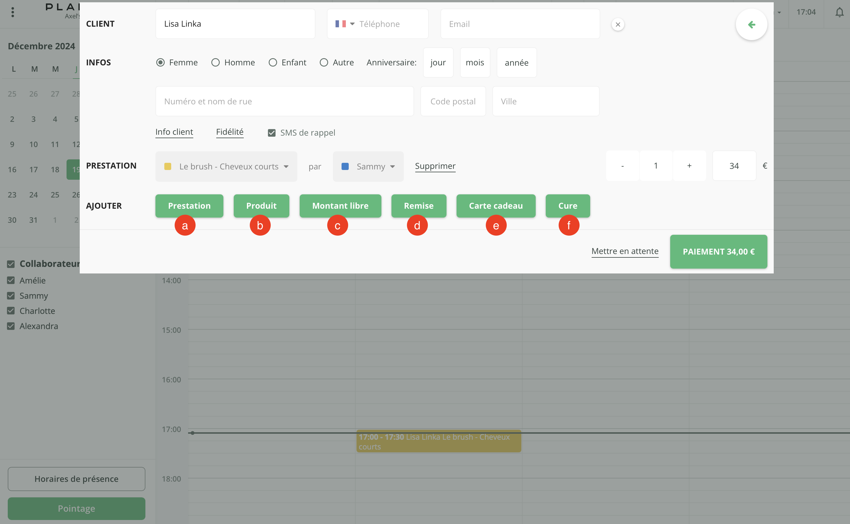Expand the Sammy collaborator dropdown
This screenshot has width=850, height=524.
pyautogui.click(x=369, y=166)
